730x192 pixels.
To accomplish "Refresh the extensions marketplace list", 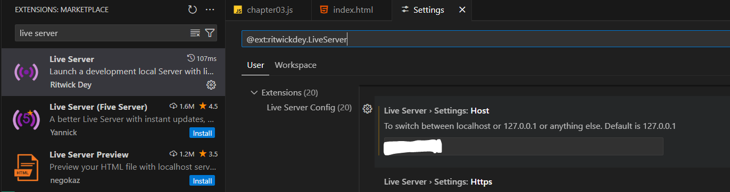I will tap(193, 10).
